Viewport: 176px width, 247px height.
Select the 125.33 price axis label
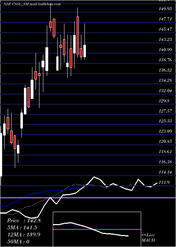165,121
